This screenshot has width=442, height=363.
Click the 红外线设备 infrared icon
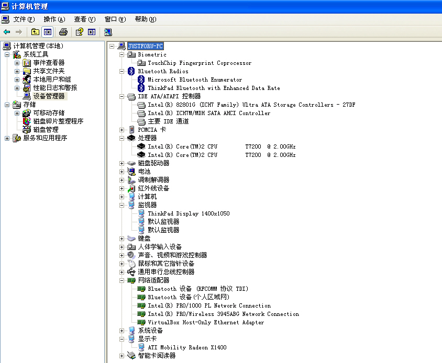pyautogui.click(x=131, y=188)
